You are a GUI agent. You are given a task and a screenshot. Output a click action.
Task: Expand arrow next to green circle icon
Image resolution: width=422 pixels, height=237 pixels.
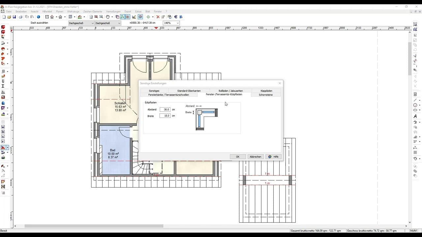(152, 17)
